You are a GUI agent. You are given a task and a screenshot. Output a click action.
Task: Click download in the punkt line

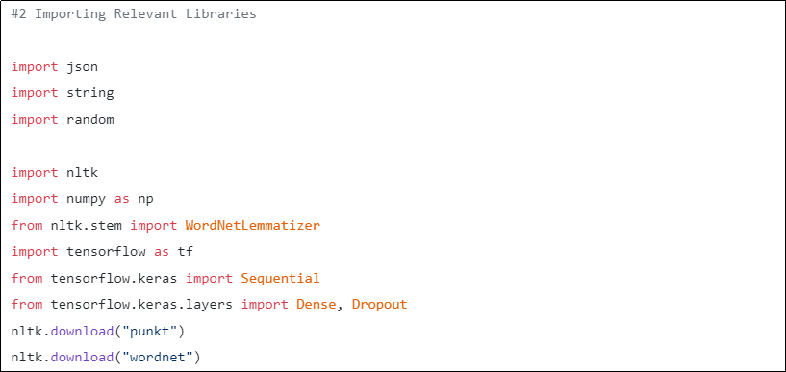pos(82,331)
